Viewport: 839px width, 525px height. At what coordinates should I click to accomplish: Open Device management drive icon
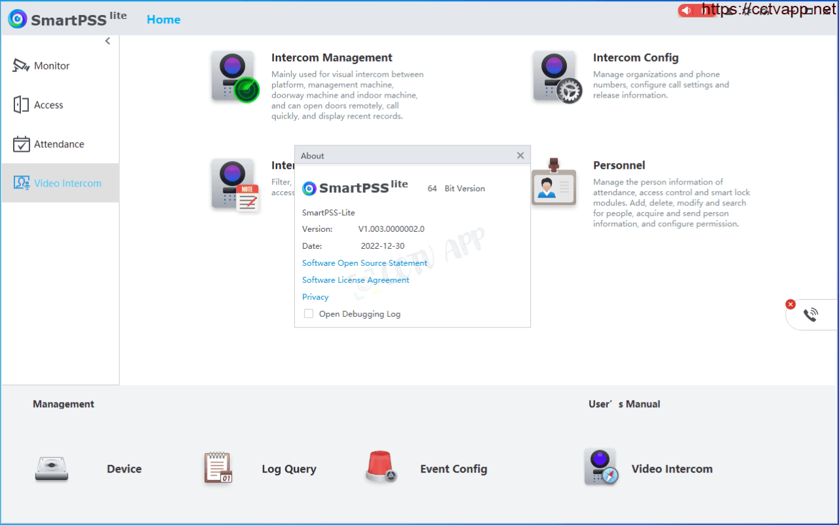tap(52, 469)
